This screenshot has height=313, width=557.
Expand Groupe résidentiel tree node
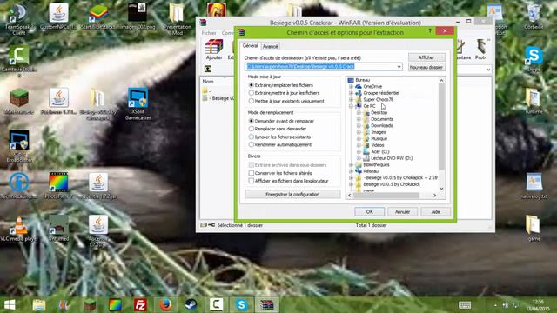(x=351, y=93)
